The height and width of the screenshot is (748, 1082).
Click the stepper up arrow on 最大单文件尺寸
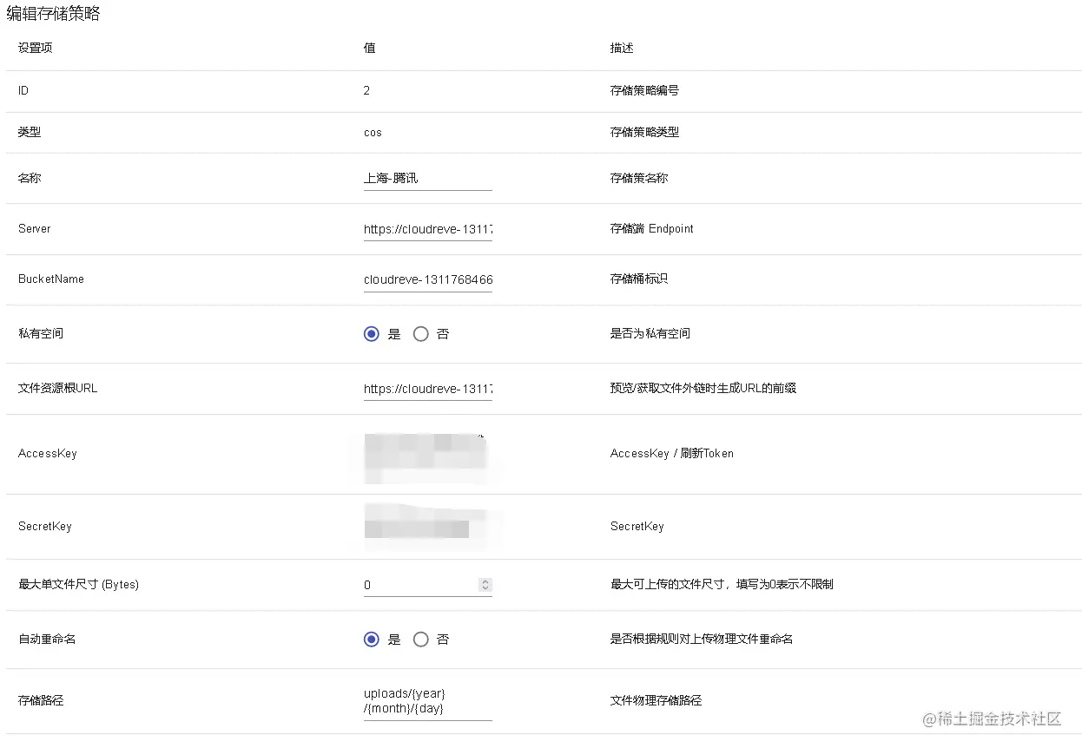point(485,581)
